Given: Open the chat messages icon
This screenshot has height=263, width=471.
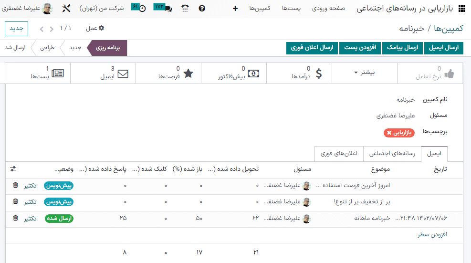Looking at the screenshot, I should click(x=168, y=9).
